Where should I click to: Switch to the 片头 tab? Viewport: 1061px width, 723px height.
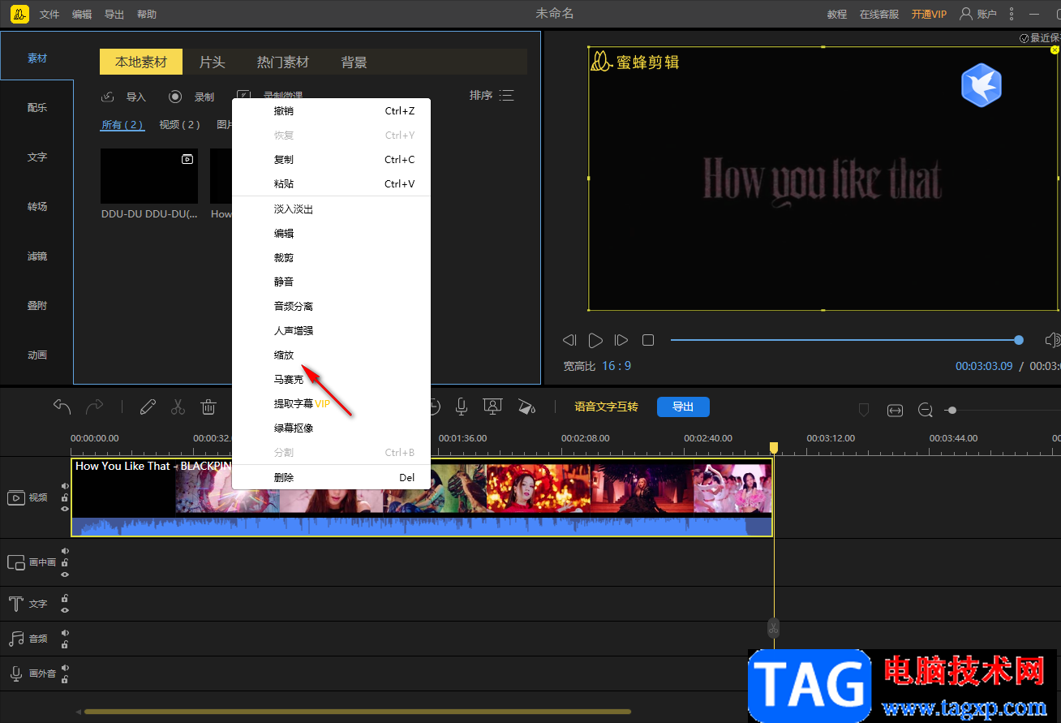point(213,62)
